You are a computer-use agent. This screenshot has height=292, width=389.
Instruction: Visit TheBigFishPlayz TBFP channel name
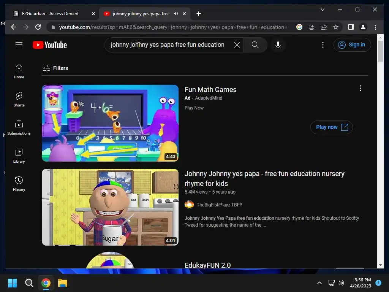[x=219, y=205]
